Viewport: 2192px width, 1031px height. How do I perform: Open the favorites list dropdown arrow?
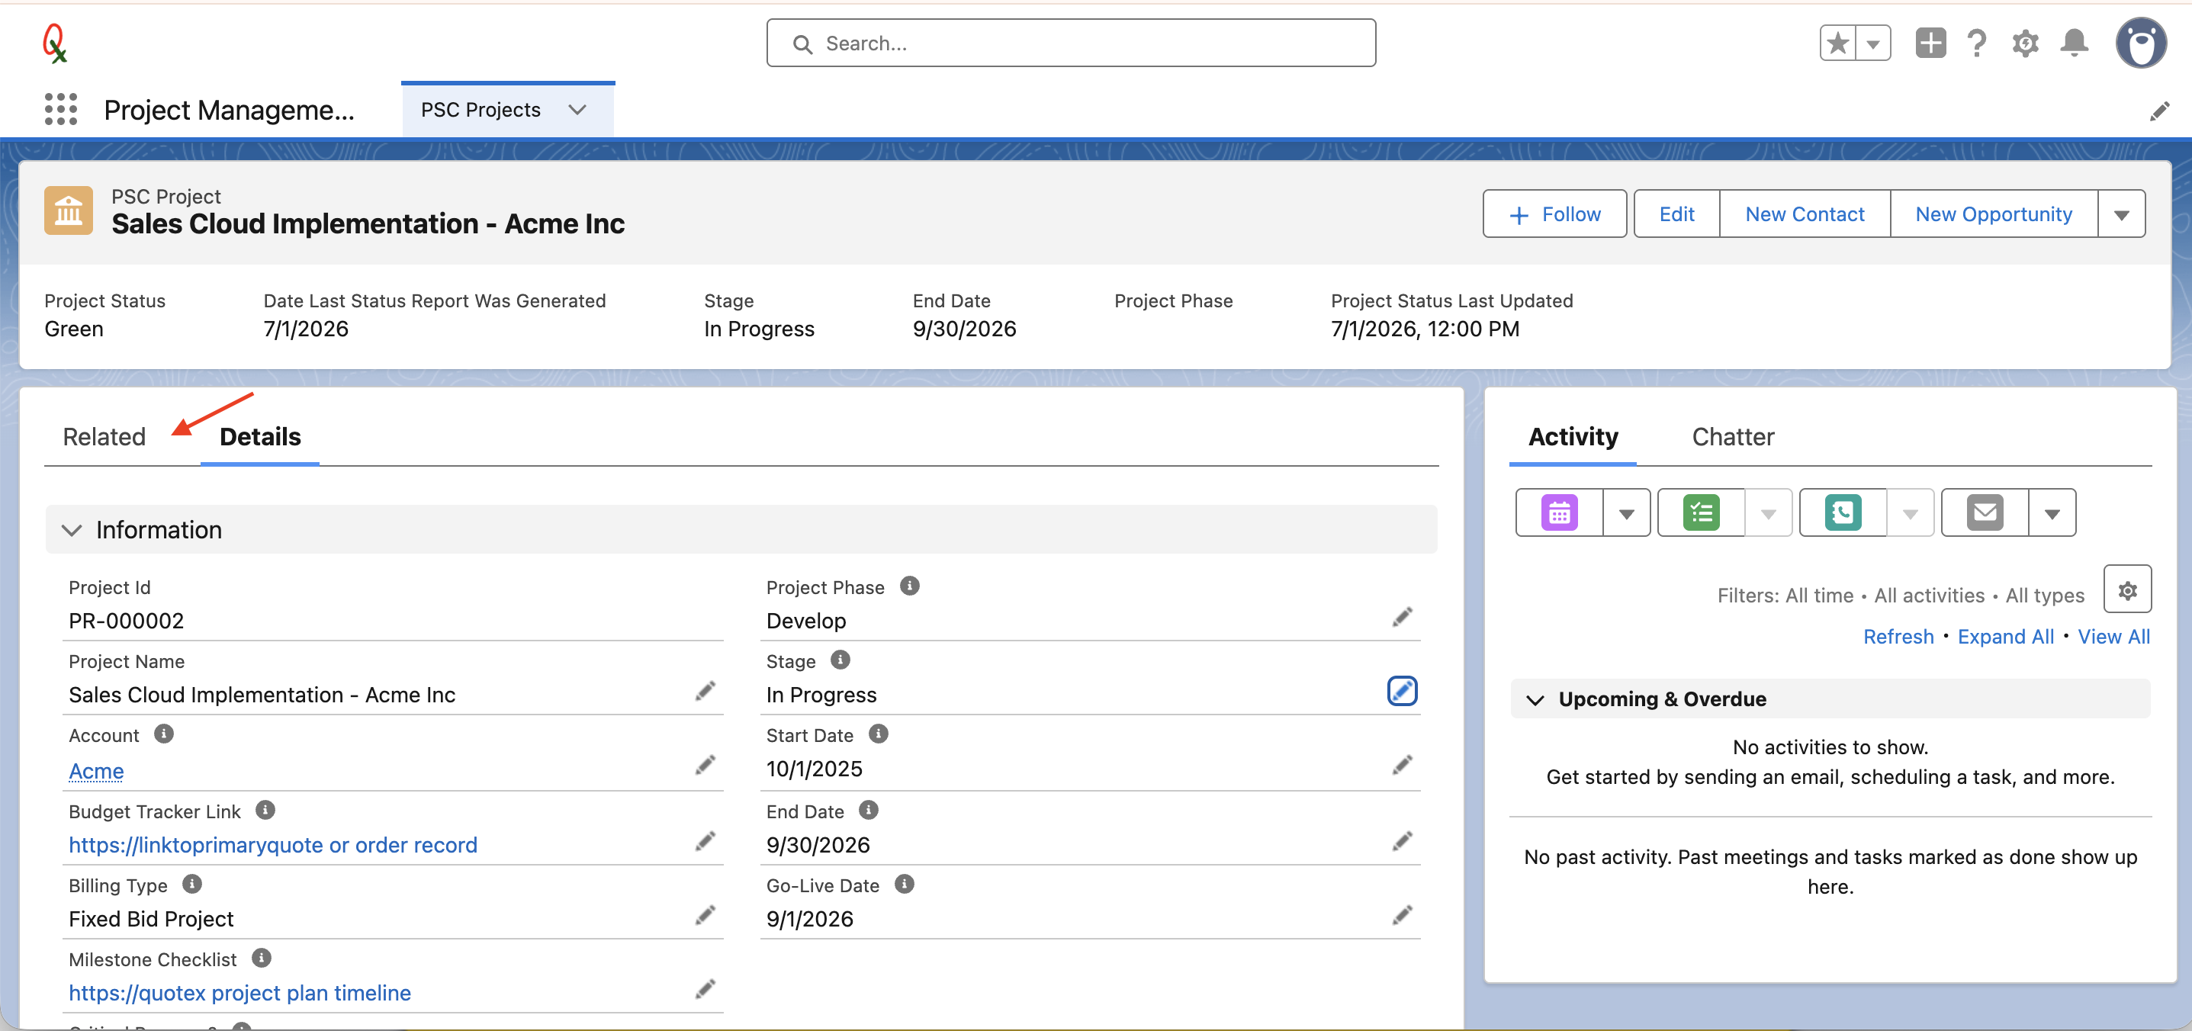1873,43
